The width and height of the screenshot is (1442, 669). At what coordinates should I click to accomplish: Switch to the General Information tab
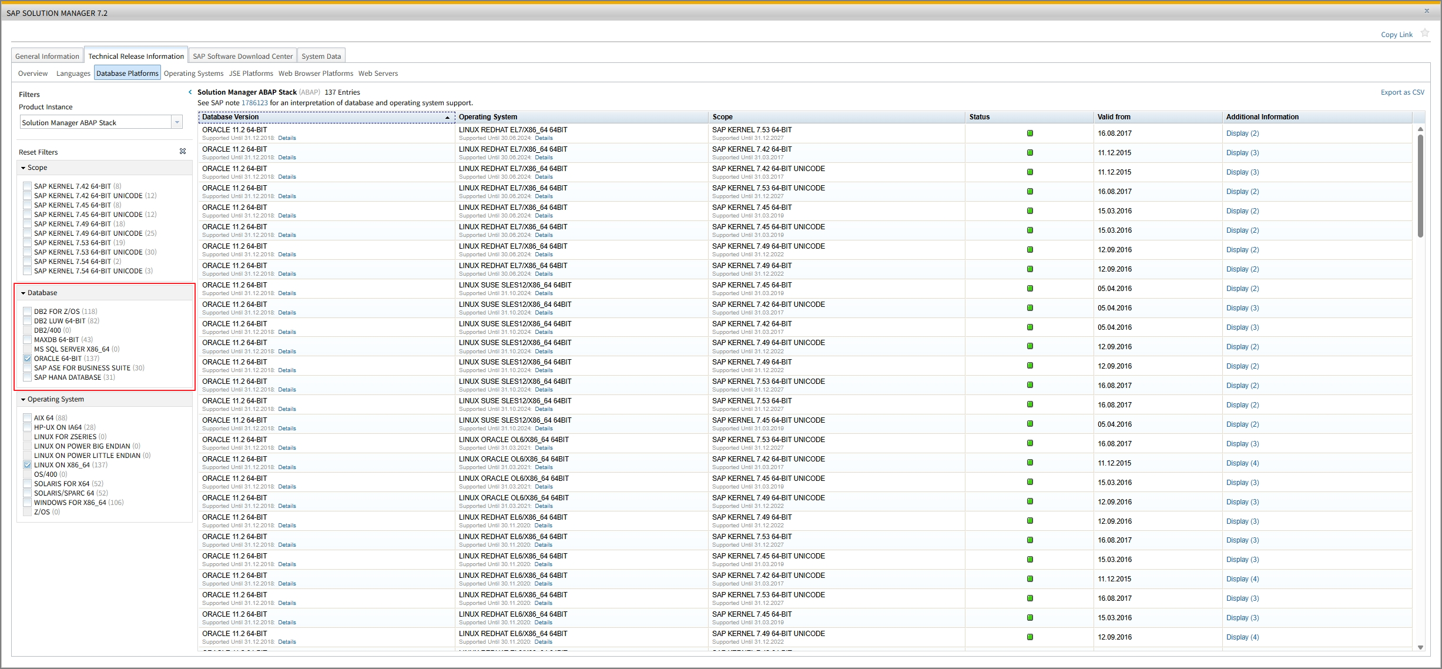(47, 56)
